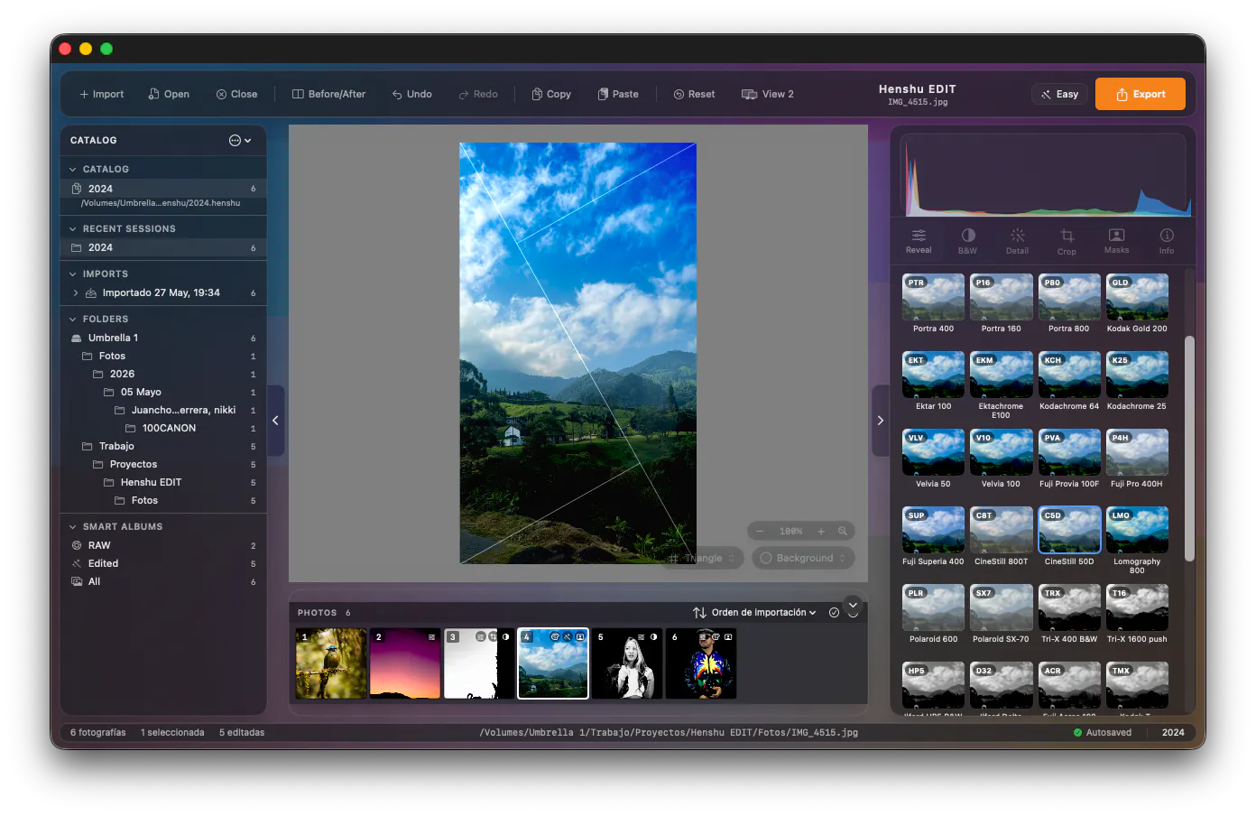
Task: Apply the Portra 400 film preset
Action: coord(933,304)
